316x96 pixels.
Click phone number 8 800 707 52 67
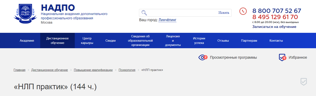tap(276, 11)
